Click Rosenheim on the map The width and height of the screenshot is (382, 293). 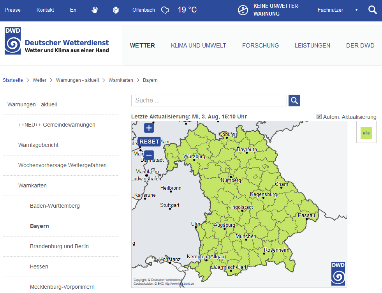(276, 250)
